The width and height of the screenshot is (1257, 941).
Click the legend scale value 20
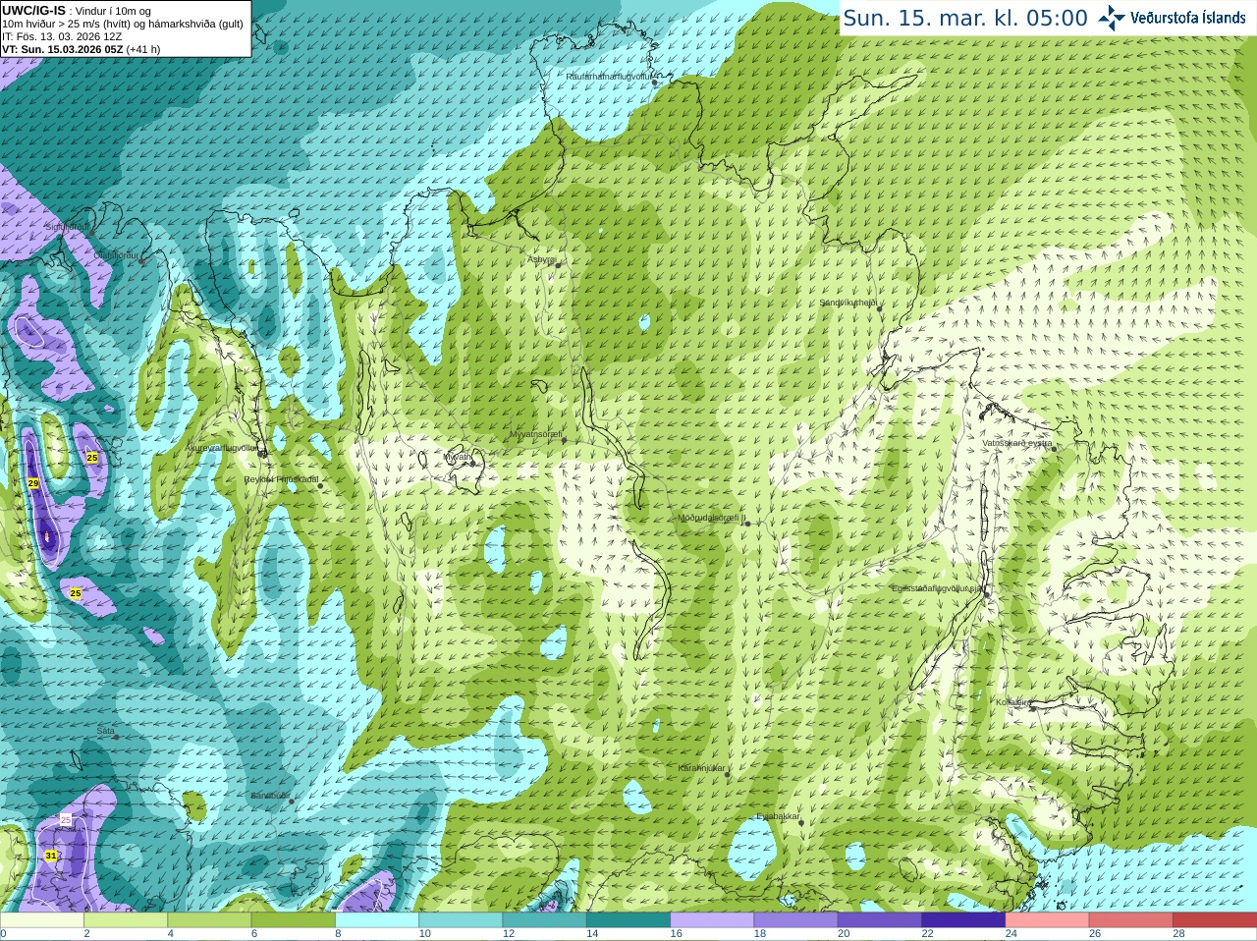click(844, 934)
